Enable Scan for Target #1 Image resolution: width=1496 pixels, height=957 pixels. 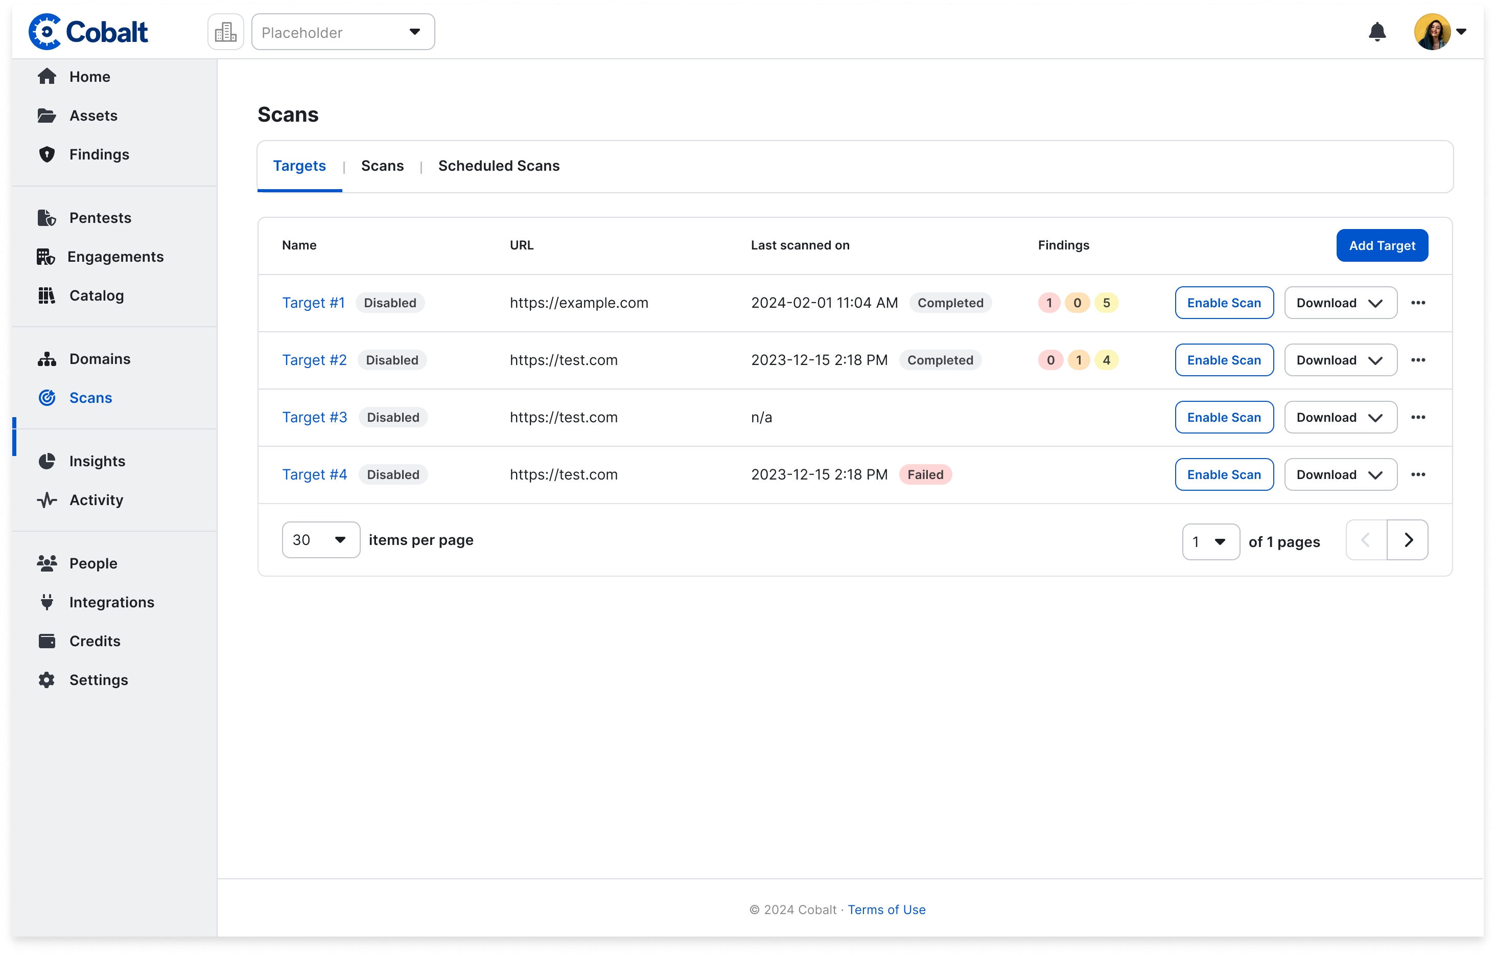(x=1224, y=303)
